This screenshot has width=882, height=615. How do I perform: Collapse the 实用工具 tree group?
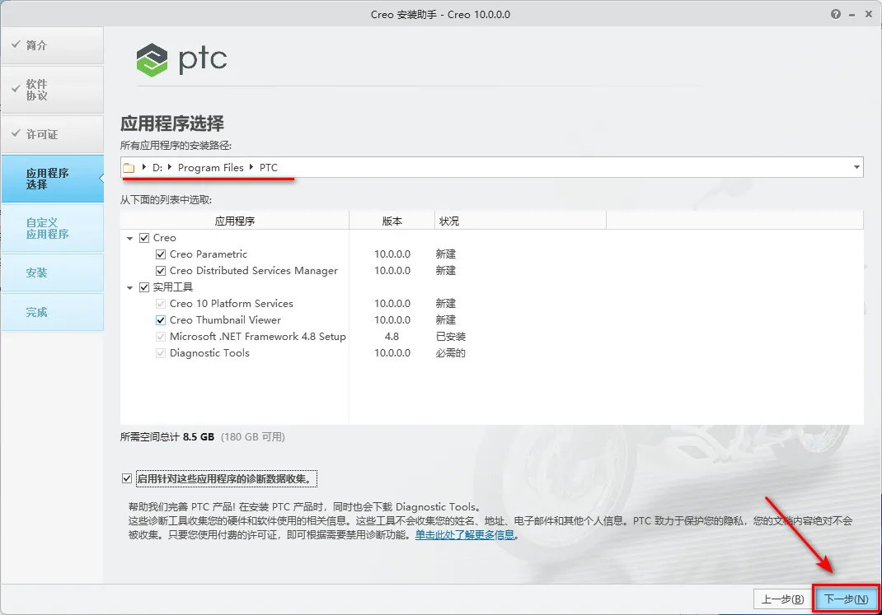tap(130, 287)
